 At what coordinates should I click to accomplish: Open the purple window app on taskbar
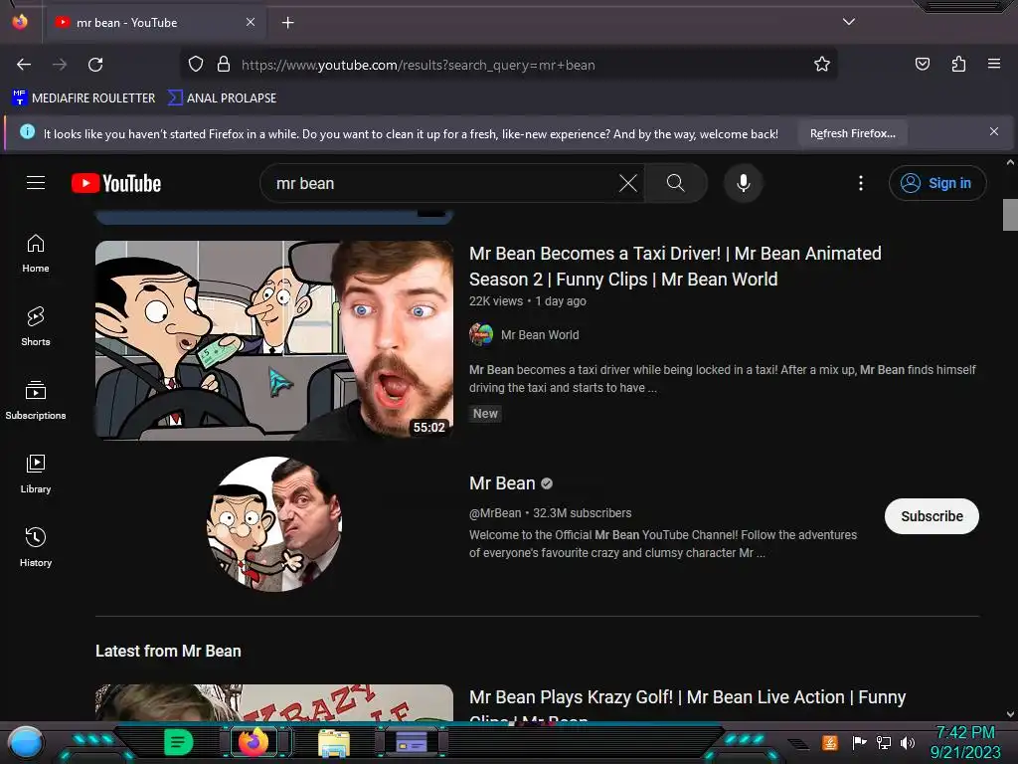coord(411,742)
